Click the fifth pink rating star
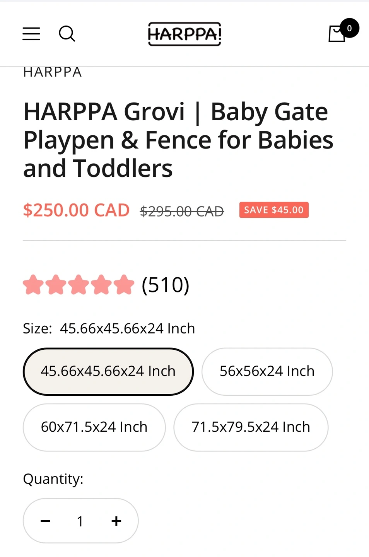This screenshot has width=369, height=557. (124, 285)
